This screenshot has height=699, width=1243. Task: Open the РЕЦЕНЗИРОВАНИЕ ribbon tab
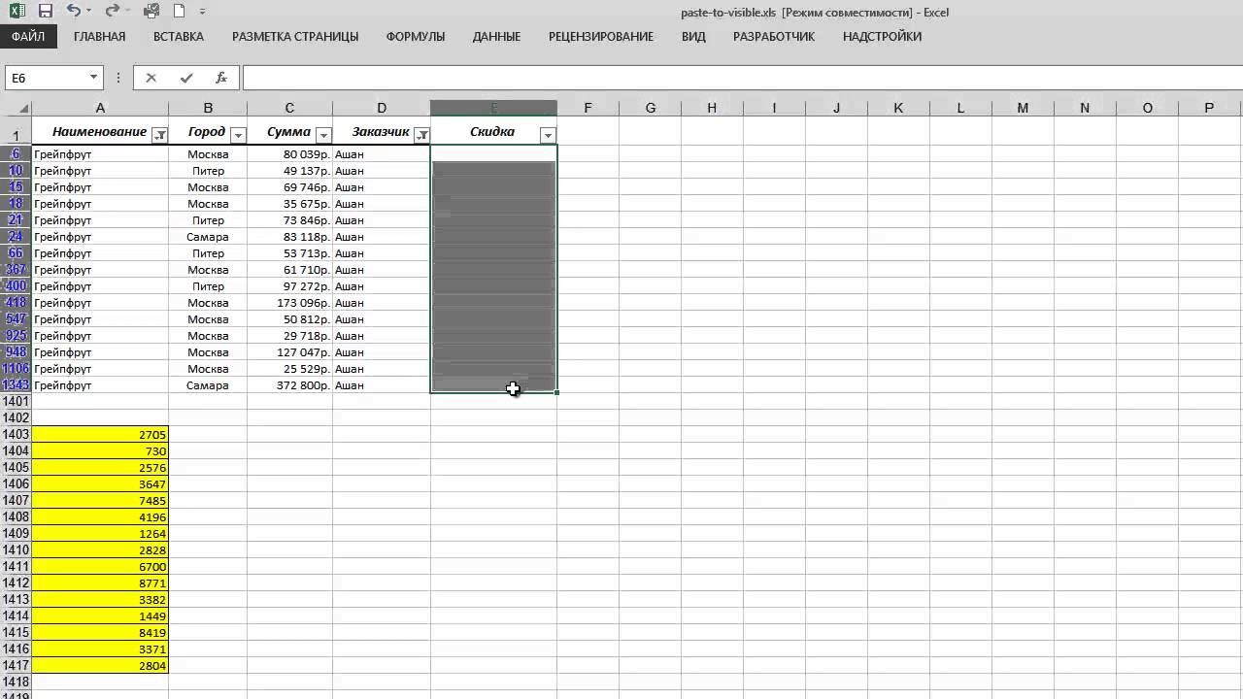point(601,37)
